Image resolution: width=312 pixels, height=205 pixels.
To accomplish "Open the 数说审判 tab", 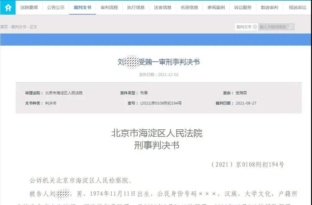I will (x=270, y=7).
